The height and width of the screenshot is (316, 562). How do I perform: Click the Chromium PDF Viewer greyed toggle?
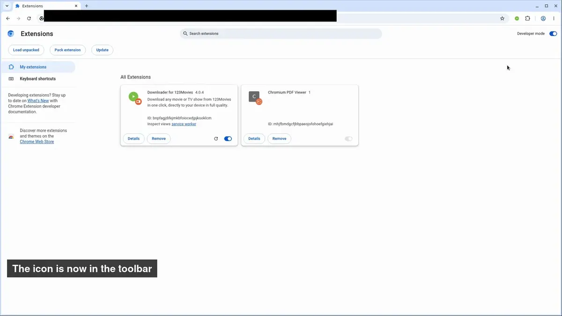pos(348,139)
